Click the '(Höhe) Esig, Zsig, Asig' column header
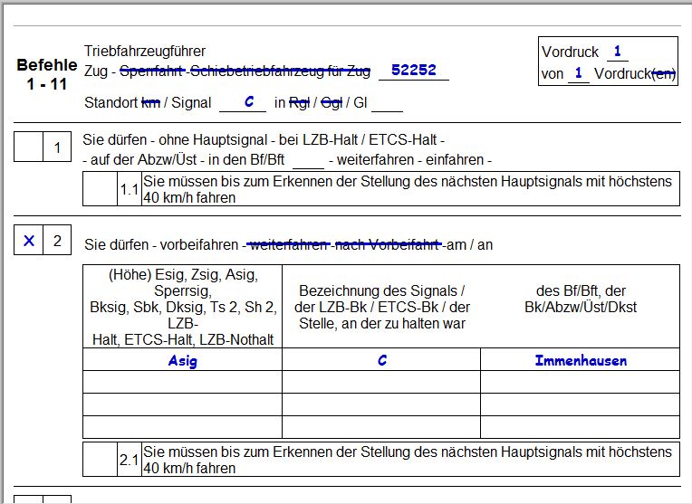 pos(182,307)
